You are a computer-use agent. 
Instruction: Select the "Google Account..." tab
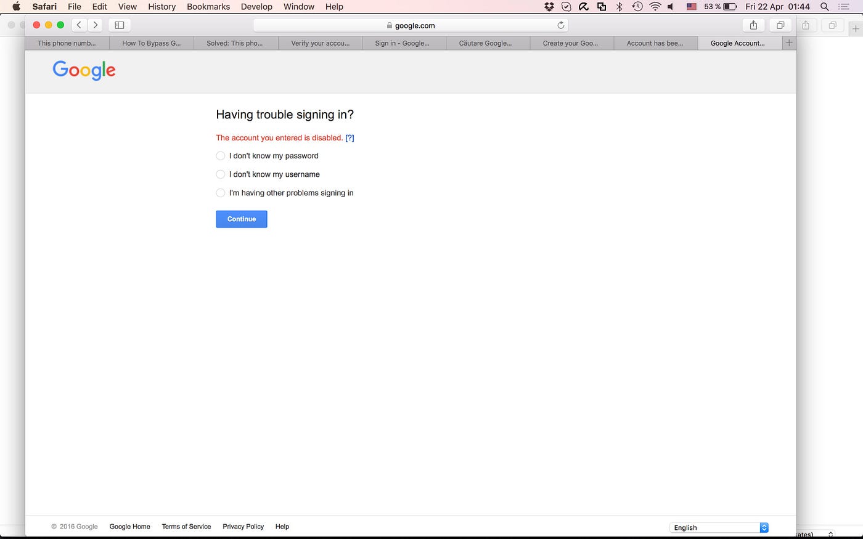coord(740,43)
